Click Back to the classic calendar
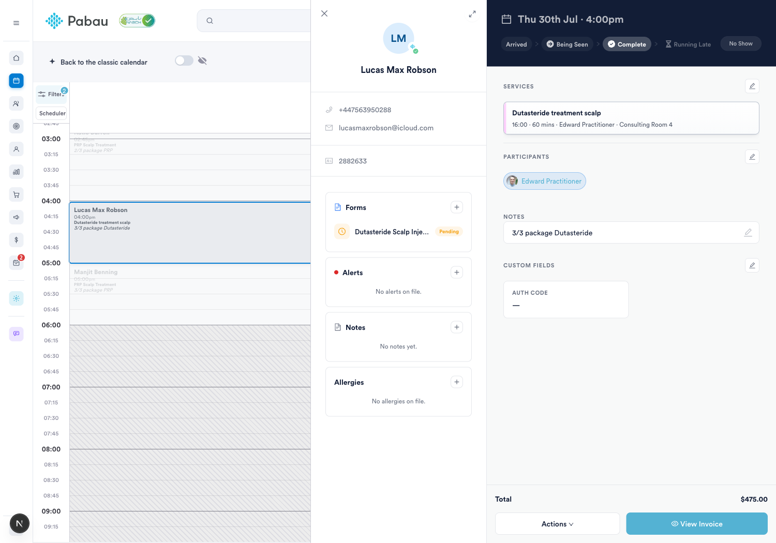The width and height of the screenshot is (776, 543). tap(103, 62)
